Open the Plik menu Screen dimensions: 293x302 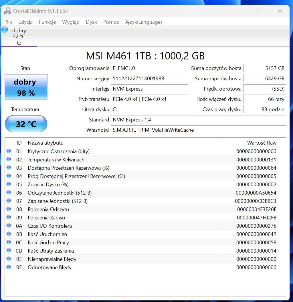(8, 22)
